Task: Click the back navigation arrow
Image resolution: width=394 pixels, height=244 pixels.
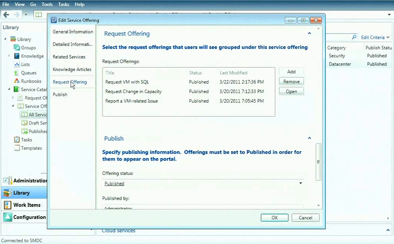Action: (6, 14)
